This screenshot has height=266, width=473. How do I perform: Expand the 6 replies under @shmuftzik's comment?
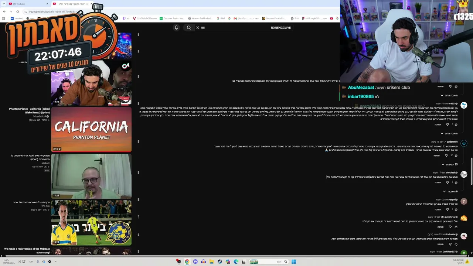pyautogui.click(x=450, y=191)
